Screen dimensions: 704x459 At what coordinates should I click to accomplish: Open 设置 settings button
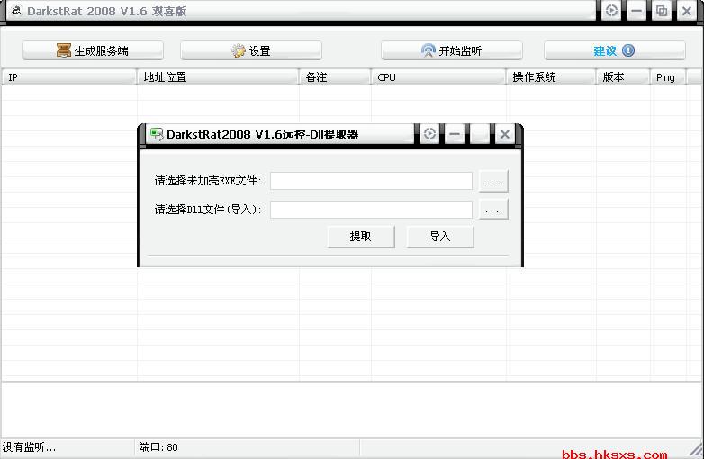pyautogui.click(x=251, y=50)
